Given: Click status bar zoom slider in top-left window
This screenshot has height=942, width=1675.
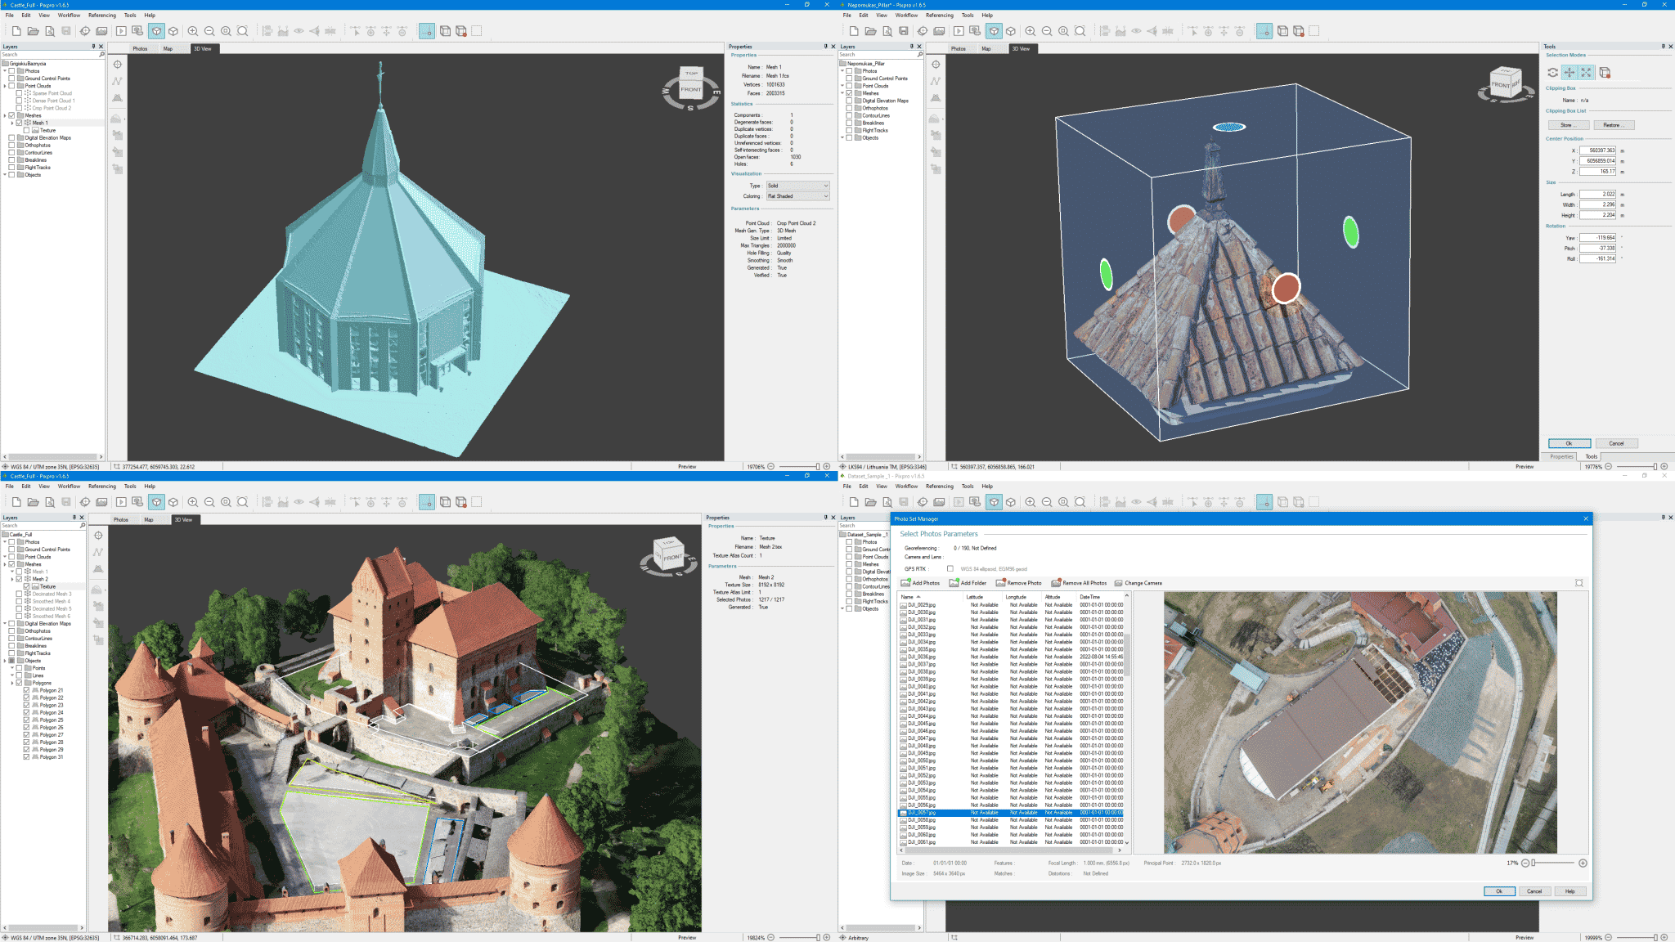Looking at the screenshot, I should [x=798, y=467].
